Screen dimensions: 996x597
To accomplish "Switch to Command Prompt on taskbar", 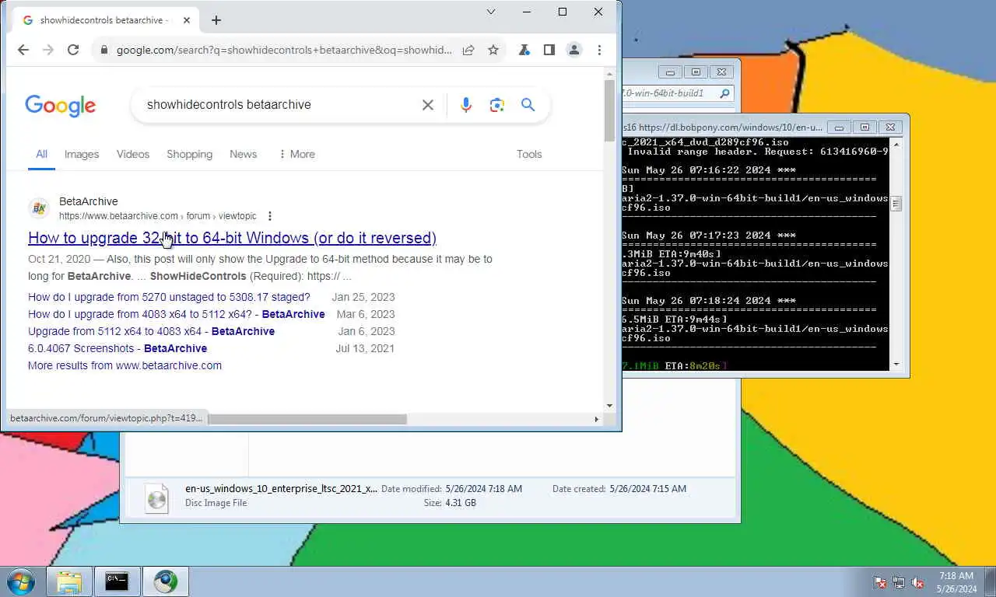I will click(x=117, y=581).
